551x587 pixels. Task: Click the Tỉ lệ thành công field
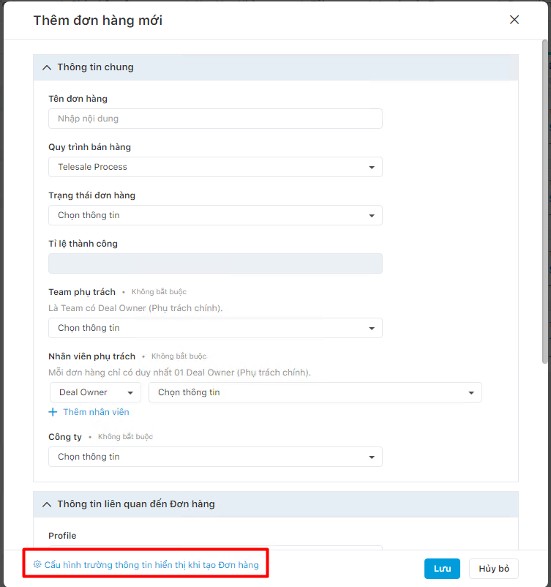coord(215,263)
